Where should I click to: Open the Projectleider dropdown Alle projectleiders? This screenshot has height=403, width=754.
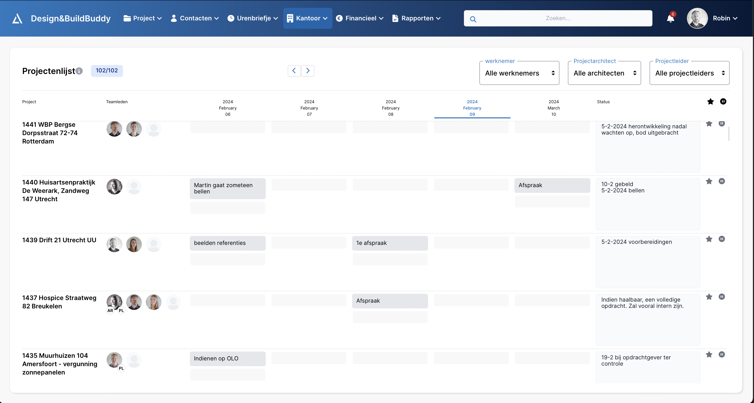click(x=689, y=73)
